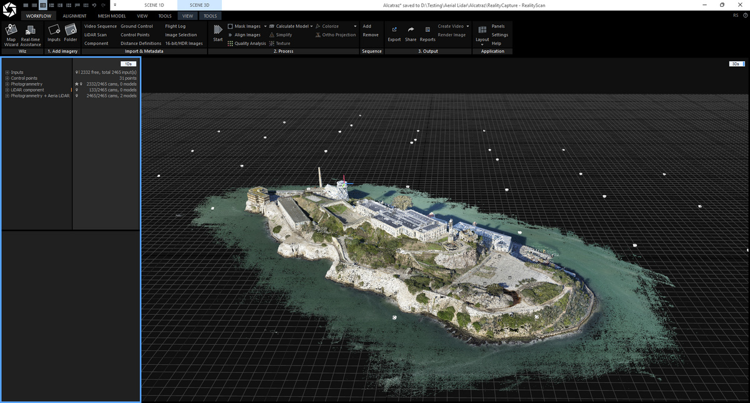This screenshot has width=750, height=403.
Task: Click 16-bit/HDR Images
Action: click(184, 44)
